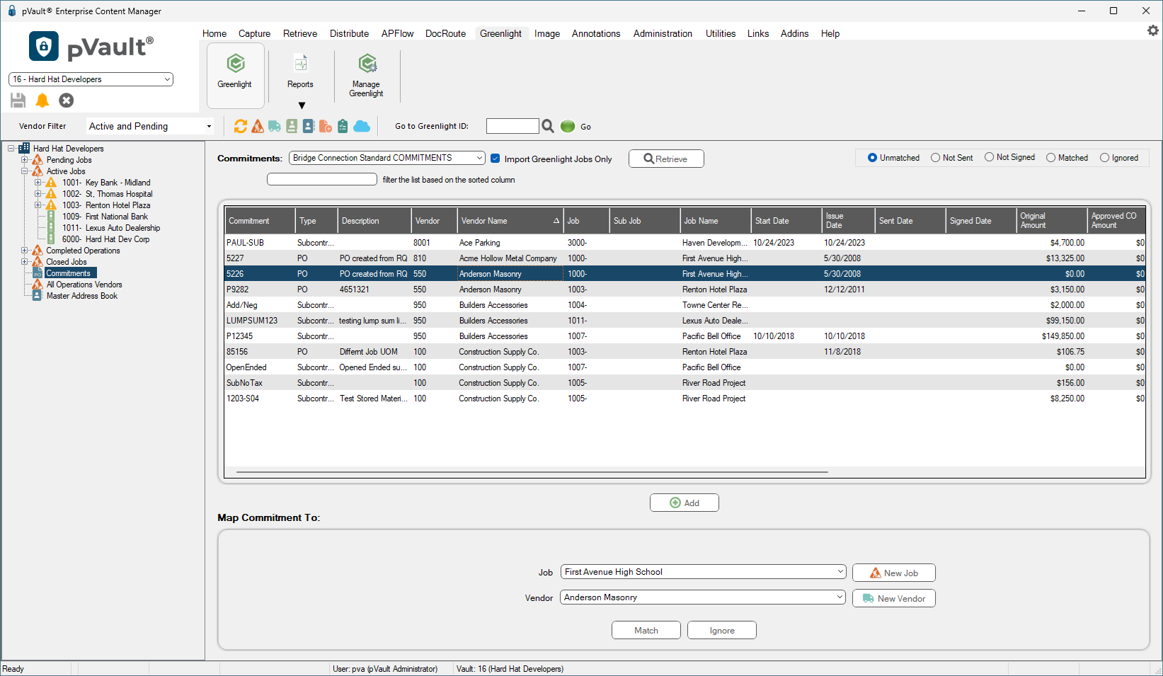The width and height of the screenshot is (1163, 676).
Task: Click the orange refresh arrows icon
Action: 241,126
